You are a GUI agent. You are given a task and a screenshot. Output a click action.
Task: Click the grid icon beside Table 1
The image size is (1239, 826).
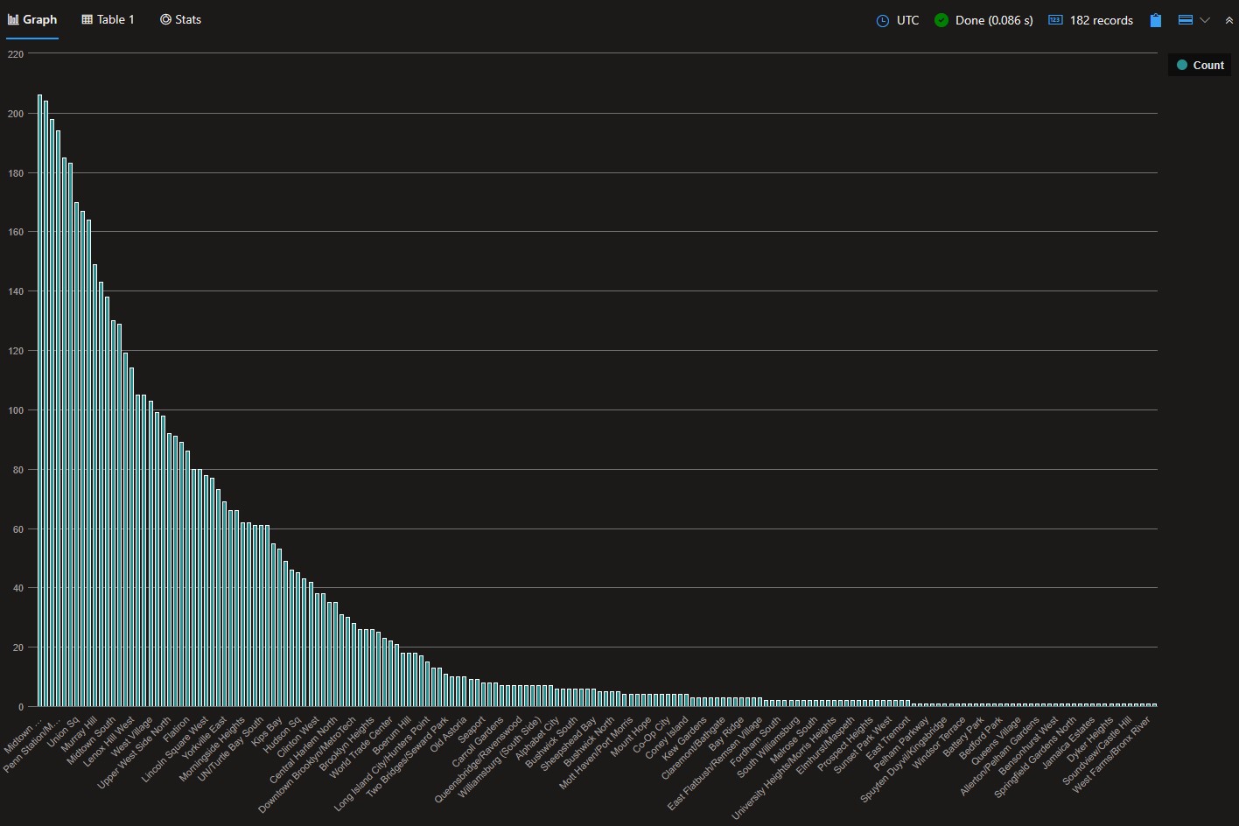[87, 19]
